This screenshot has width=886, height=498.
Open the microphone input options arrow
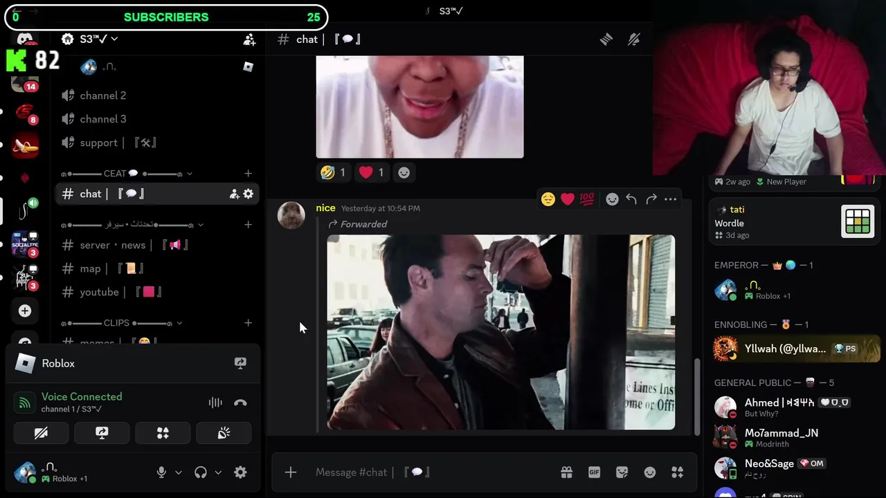click(x=178, y=472)
